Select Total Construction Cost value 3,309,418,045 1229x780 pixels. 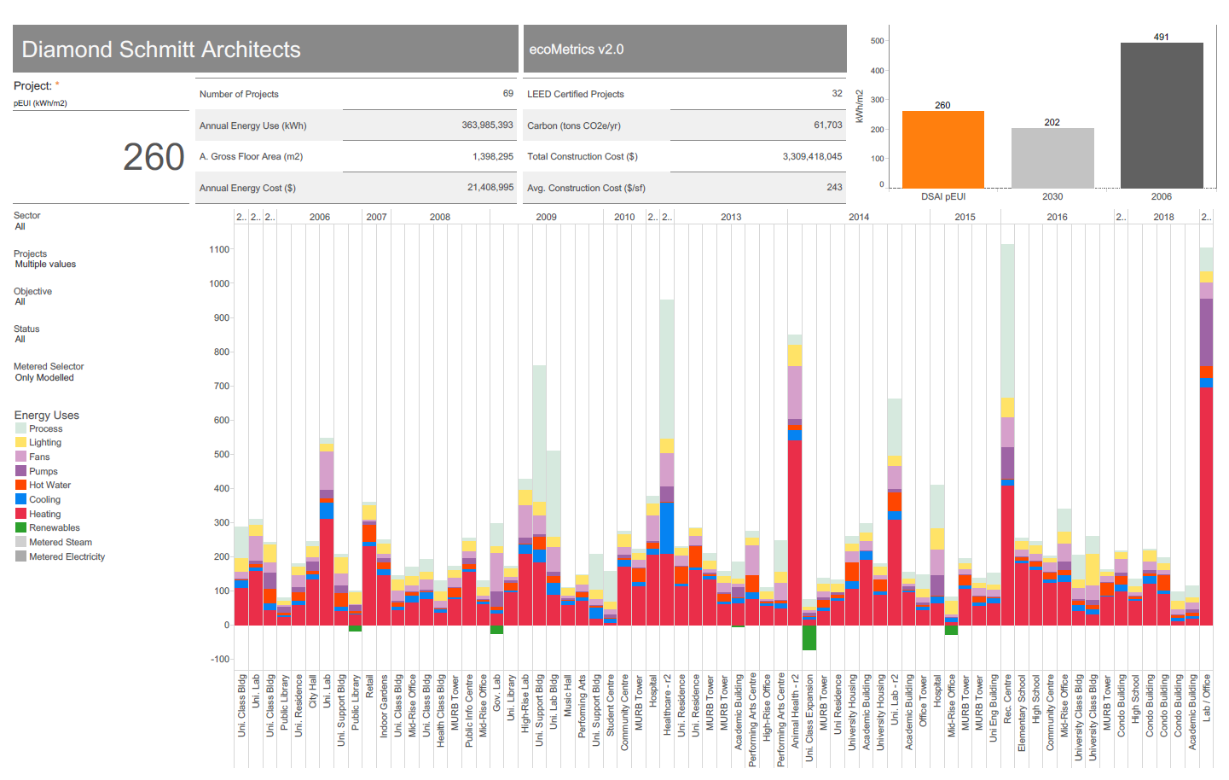pyautogui.click(x=813, y=157)
